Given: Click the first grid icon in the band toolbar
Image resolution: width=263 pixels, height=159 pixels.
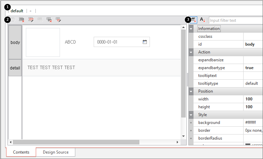Looking at the screenshot, I should [x=13, y=20].
